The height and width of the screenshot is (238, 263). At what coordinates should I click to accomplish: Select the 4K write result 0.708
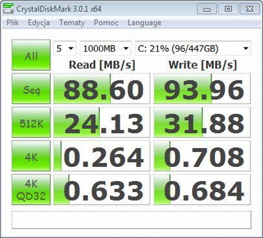click(202, 156)
